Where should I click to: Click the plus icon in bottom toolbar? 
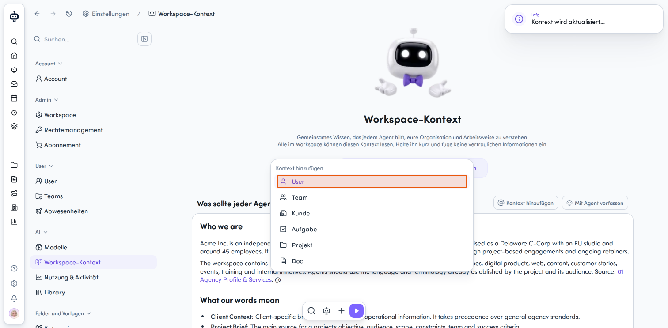click(x=342, y=311)
